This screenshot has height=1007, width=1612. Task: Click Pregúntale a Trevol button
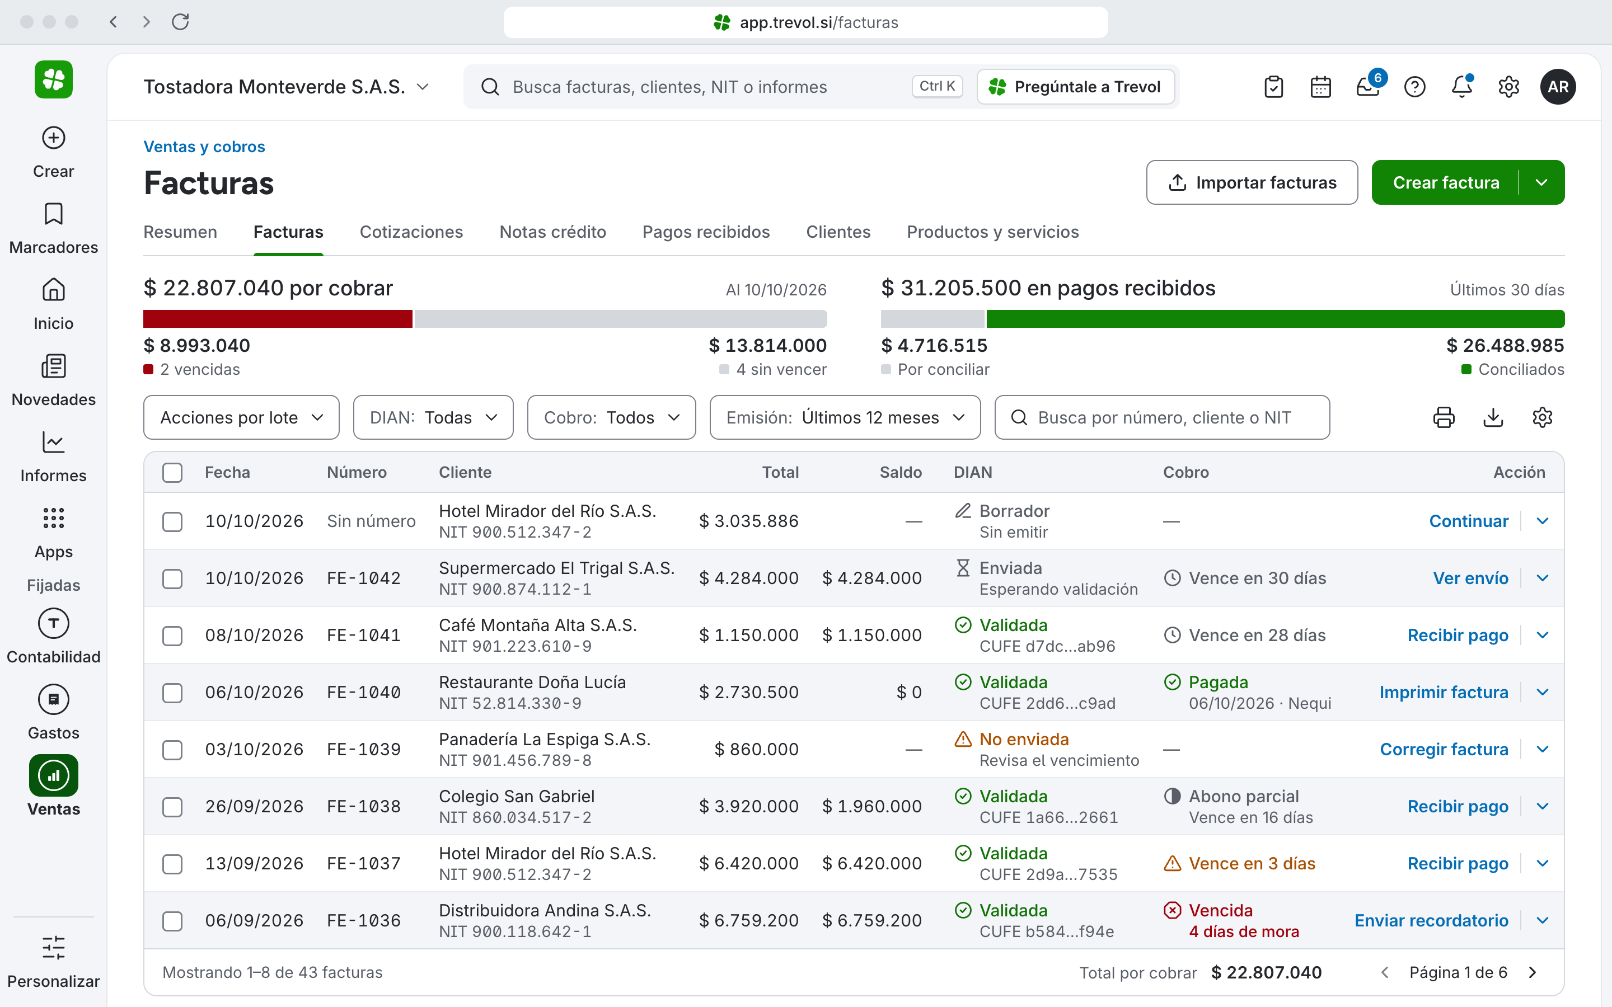(1075, 87)
